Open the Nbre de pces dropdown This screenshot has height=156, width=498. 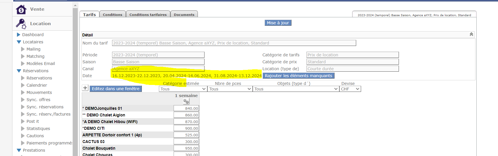point(230,89)
